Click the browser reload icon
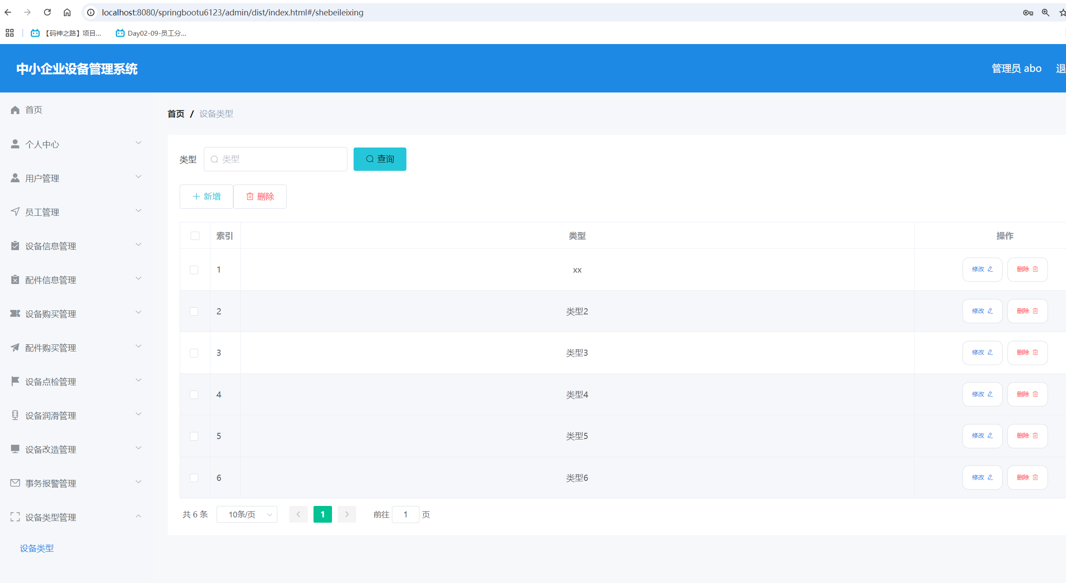This screenshot has height=583, width=1066. tap(47, 12)
